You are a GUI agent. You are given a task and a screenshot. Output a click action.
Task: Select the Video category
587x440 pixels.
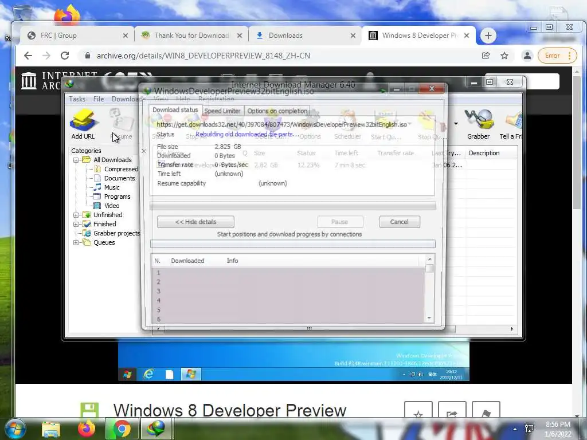[x=112, y=206]
